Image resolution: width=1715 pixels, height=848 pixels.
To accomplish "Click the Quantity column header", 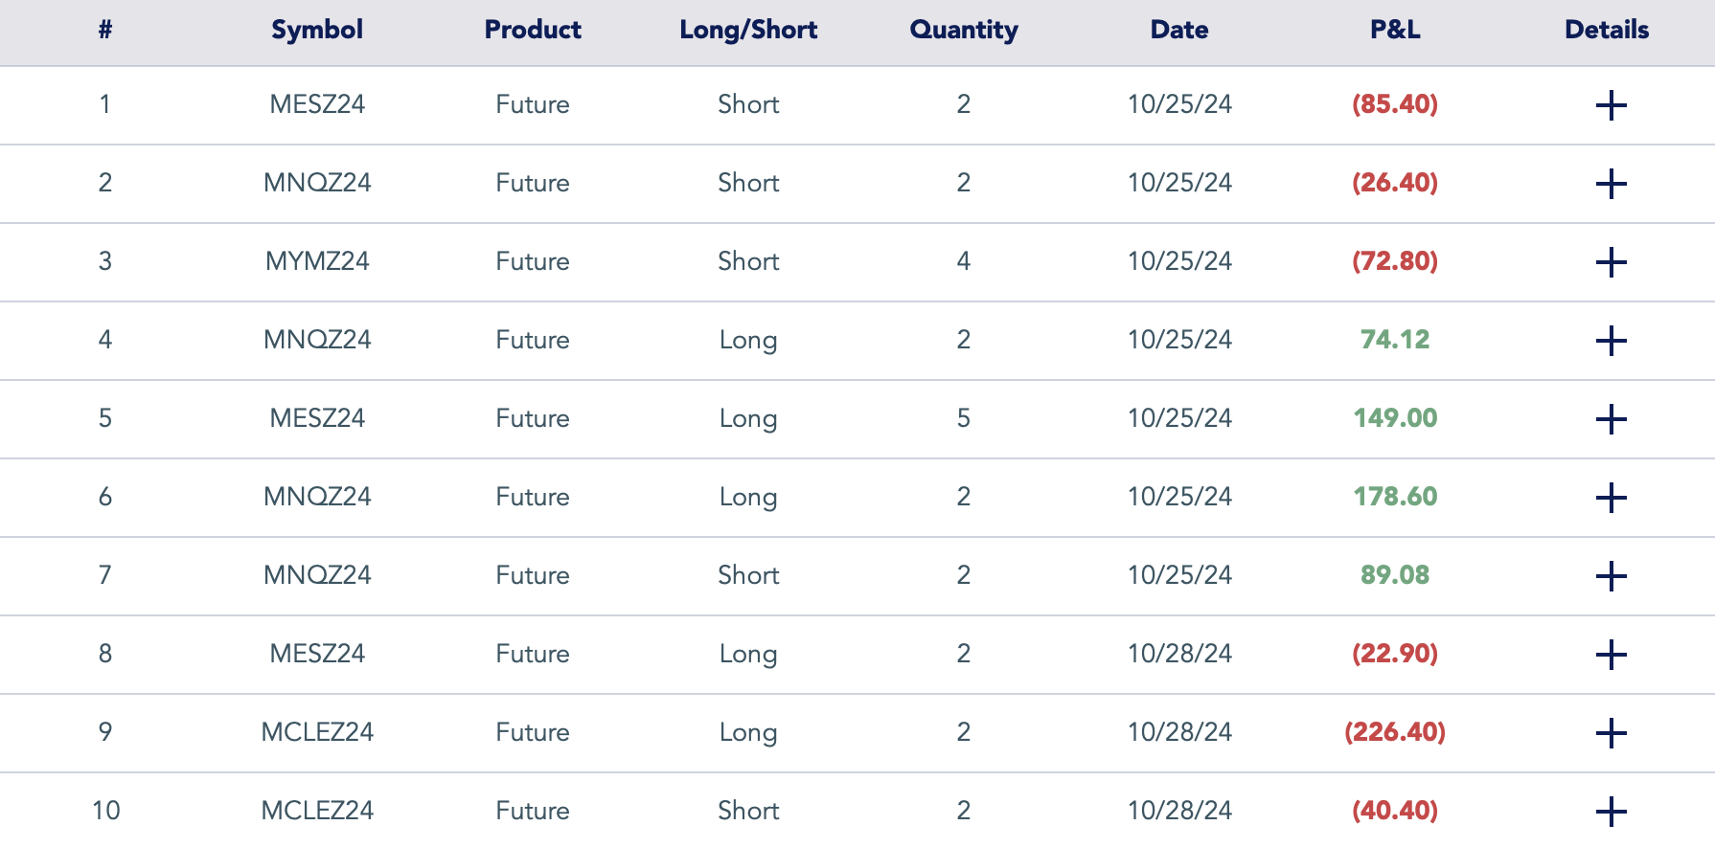I will click(x=963, y=30).
